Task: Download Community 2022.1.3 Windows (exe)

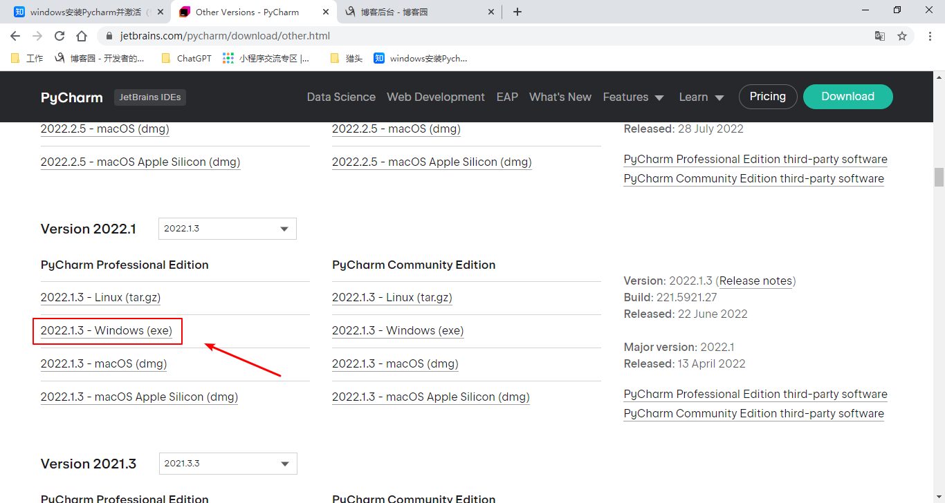Action: [398, 330]
